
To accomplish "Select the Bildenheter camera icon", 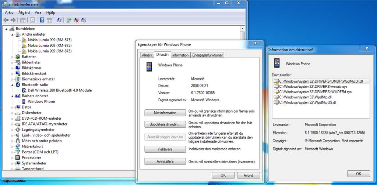I will point(18,62).
